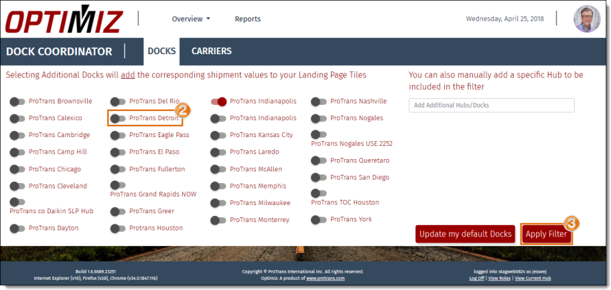Toggle ProTrans Chicago dock
Screen dimensions: 611x290
point(17,169)
